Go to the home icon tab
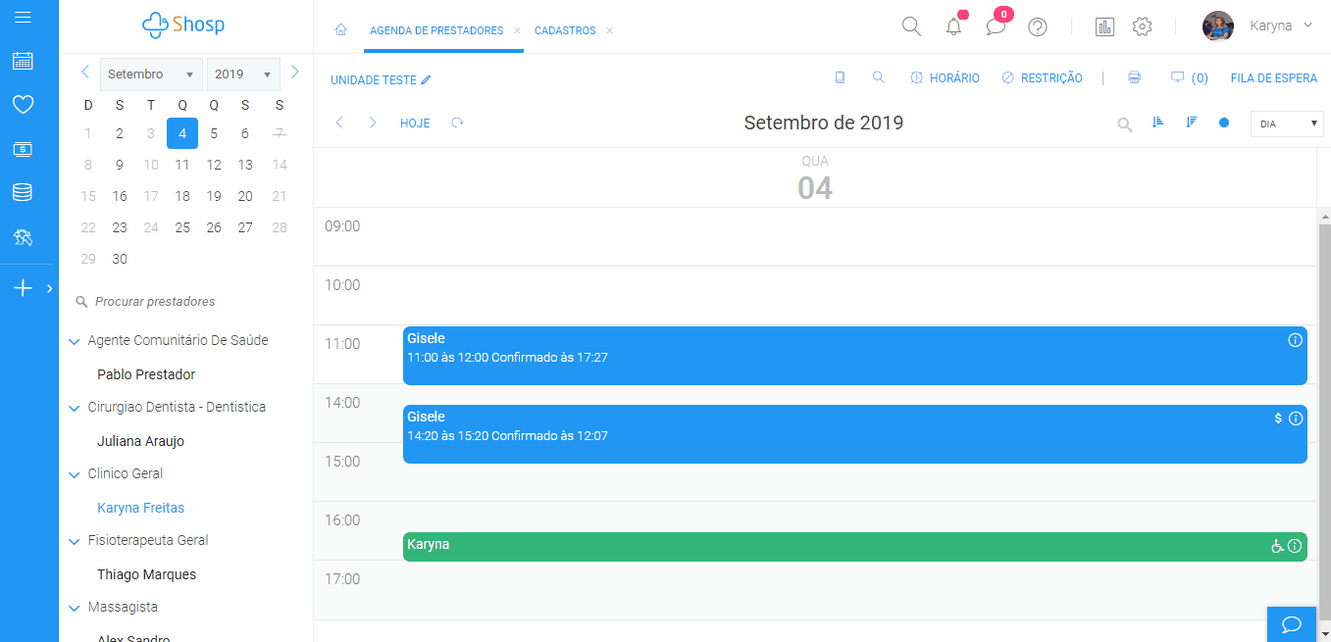 340,30
